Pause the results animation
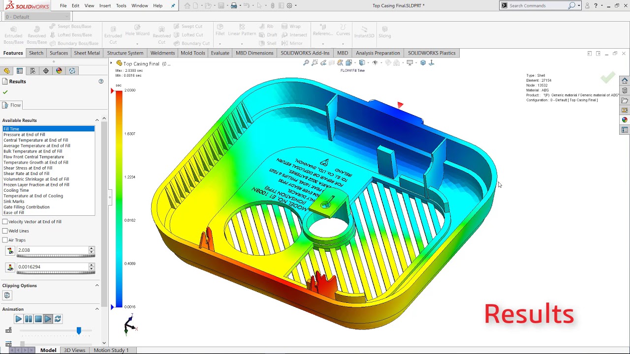 (29, 319)
